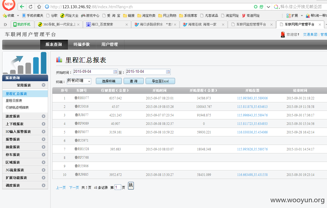Focus the page number input box
327x208 pixels.
pyautogui.click(x=118, y=187)
